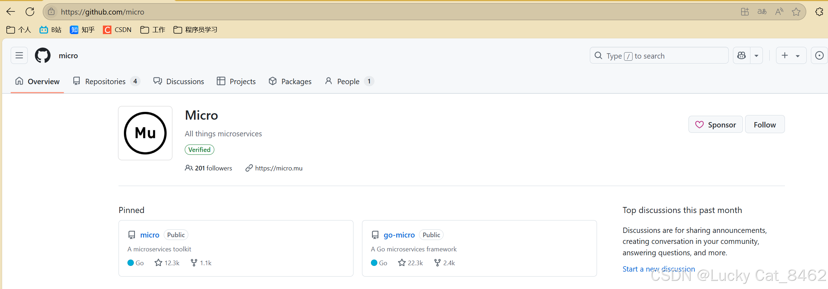Image resolution: width=828 pixels, height=289 pixels.
Task: Open the split screen icon in address bar
Action: pyautogui.click(x=745, y=12)
